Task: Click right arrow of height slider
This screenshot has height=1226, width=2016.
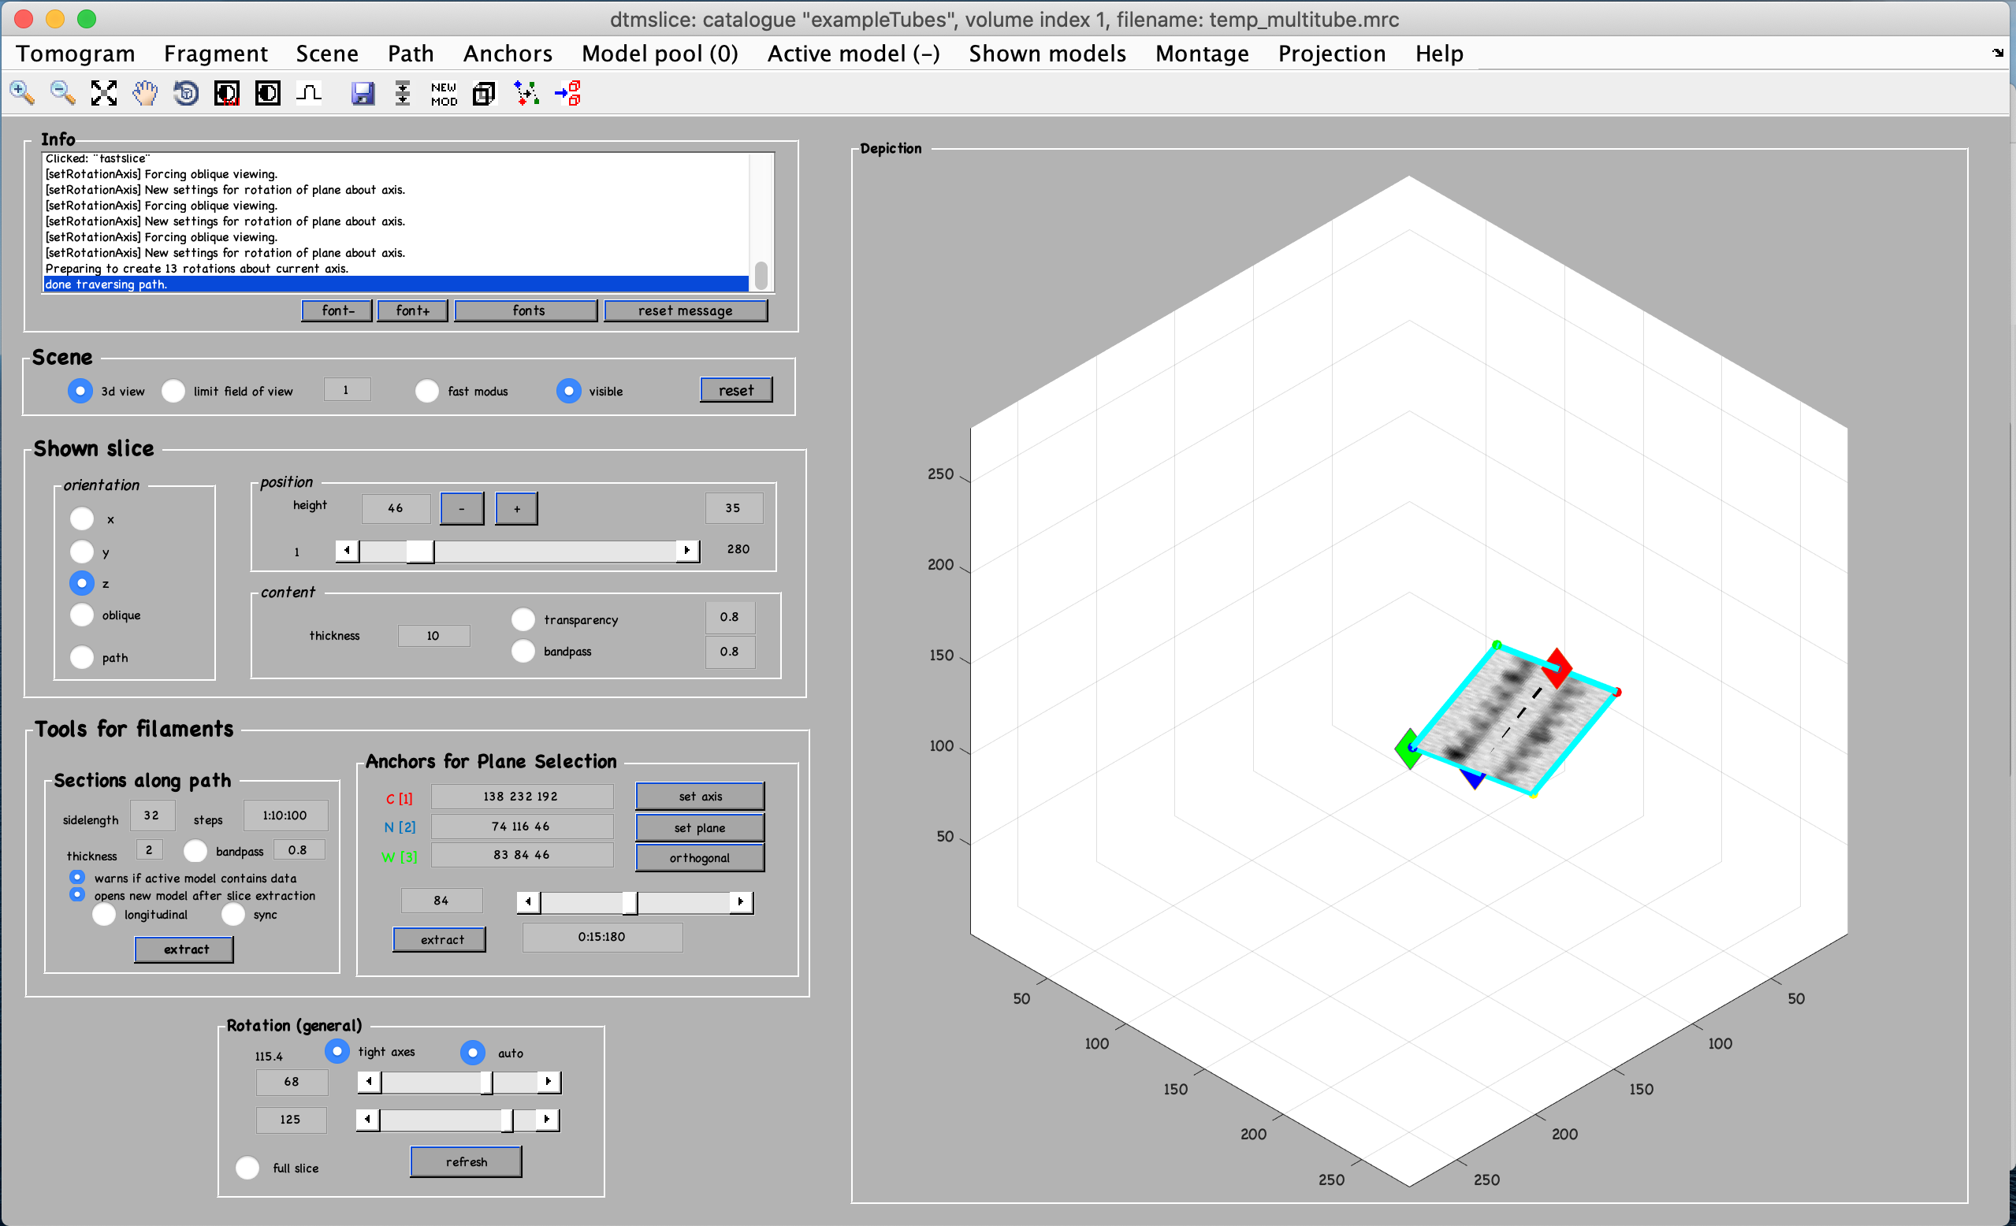Action: point(687,551)
